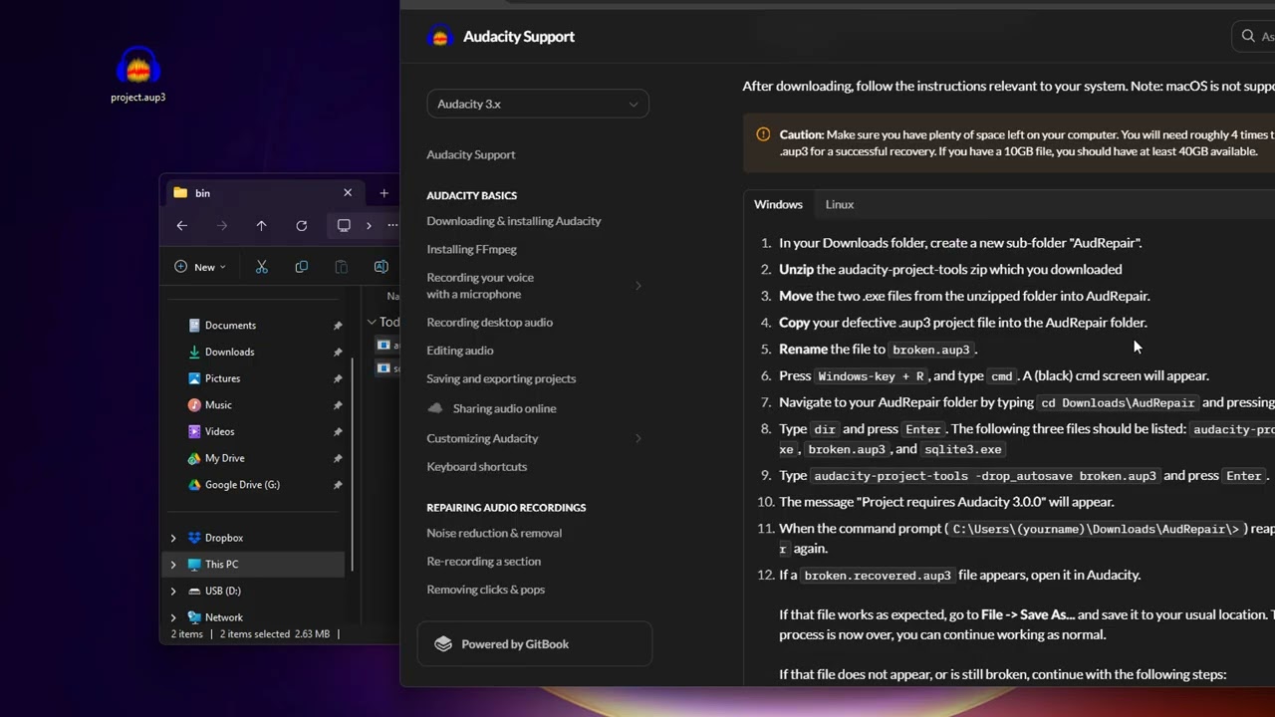
Task: Close the bin tab in File Explorer
Action: tap(348, 193)
